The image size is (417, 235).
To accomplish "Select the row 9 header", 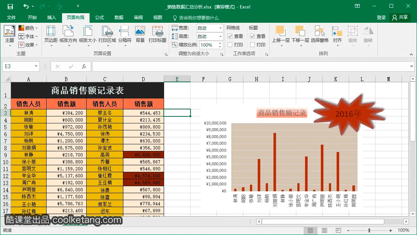I will coord(5,155).
